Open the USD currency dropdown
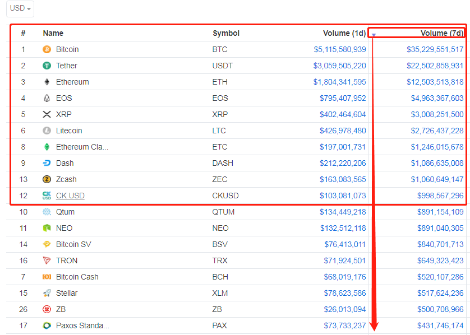The image size is (470, 335). click(x=20, y=8)
